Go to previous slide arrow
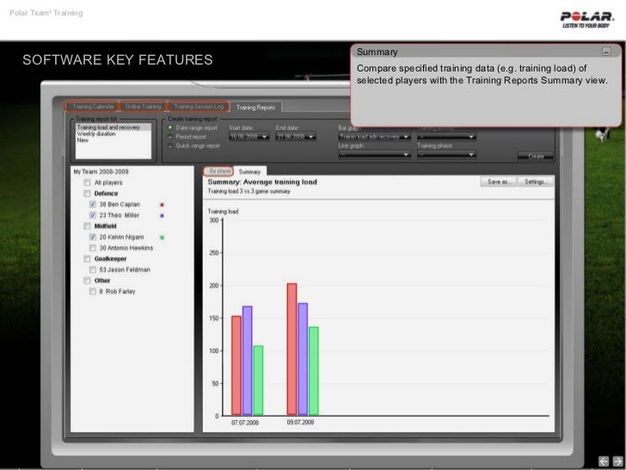Image resolution: width=626 pixels, height=470 pixels. click(604, 461)
